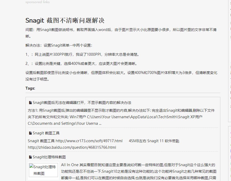Click the document icon beside "SnagIt截图后无法在编辑器打开"
Screen dimensions: 231x181
coord(30,103)
